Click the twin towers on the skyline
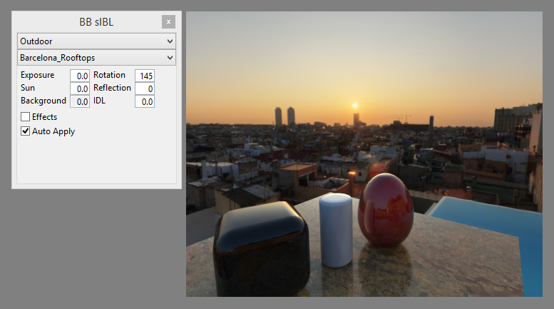The image size is (554, 309). pyautogui.click(x=284, y=117)
